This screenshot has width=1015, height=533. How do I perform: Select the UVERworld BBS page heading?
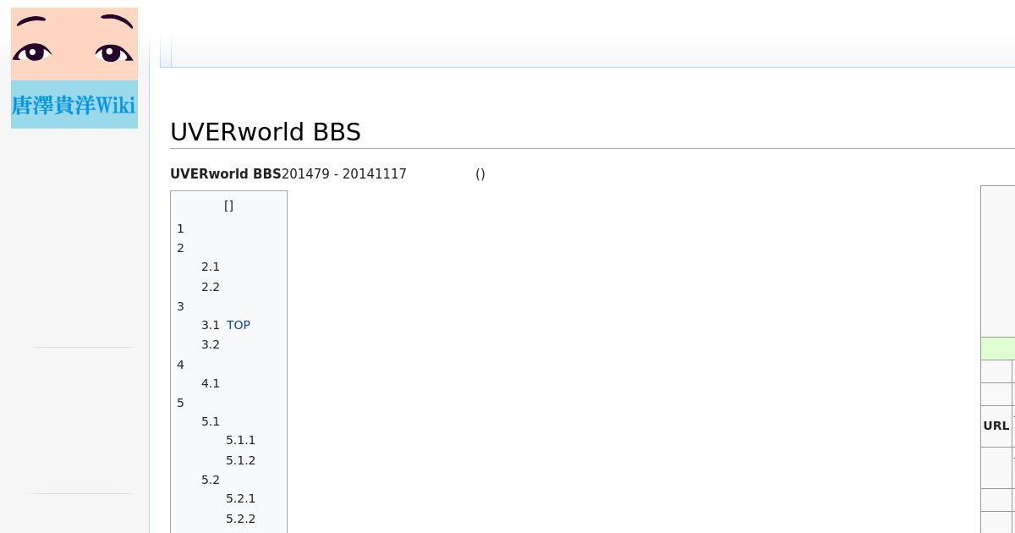(266, 132)
